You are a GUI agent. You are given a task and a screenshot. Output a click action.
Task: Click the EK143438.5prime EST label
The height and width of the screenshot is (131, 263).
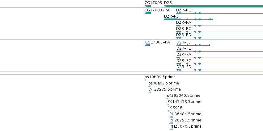click(184, 102)
